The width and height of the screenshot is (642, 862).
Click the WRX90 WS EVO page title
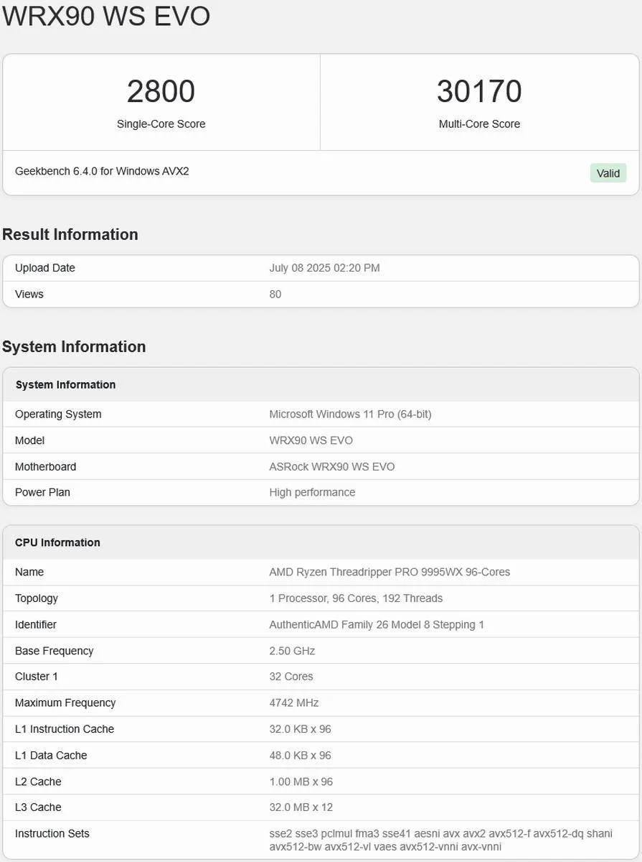tap(106, 17)
